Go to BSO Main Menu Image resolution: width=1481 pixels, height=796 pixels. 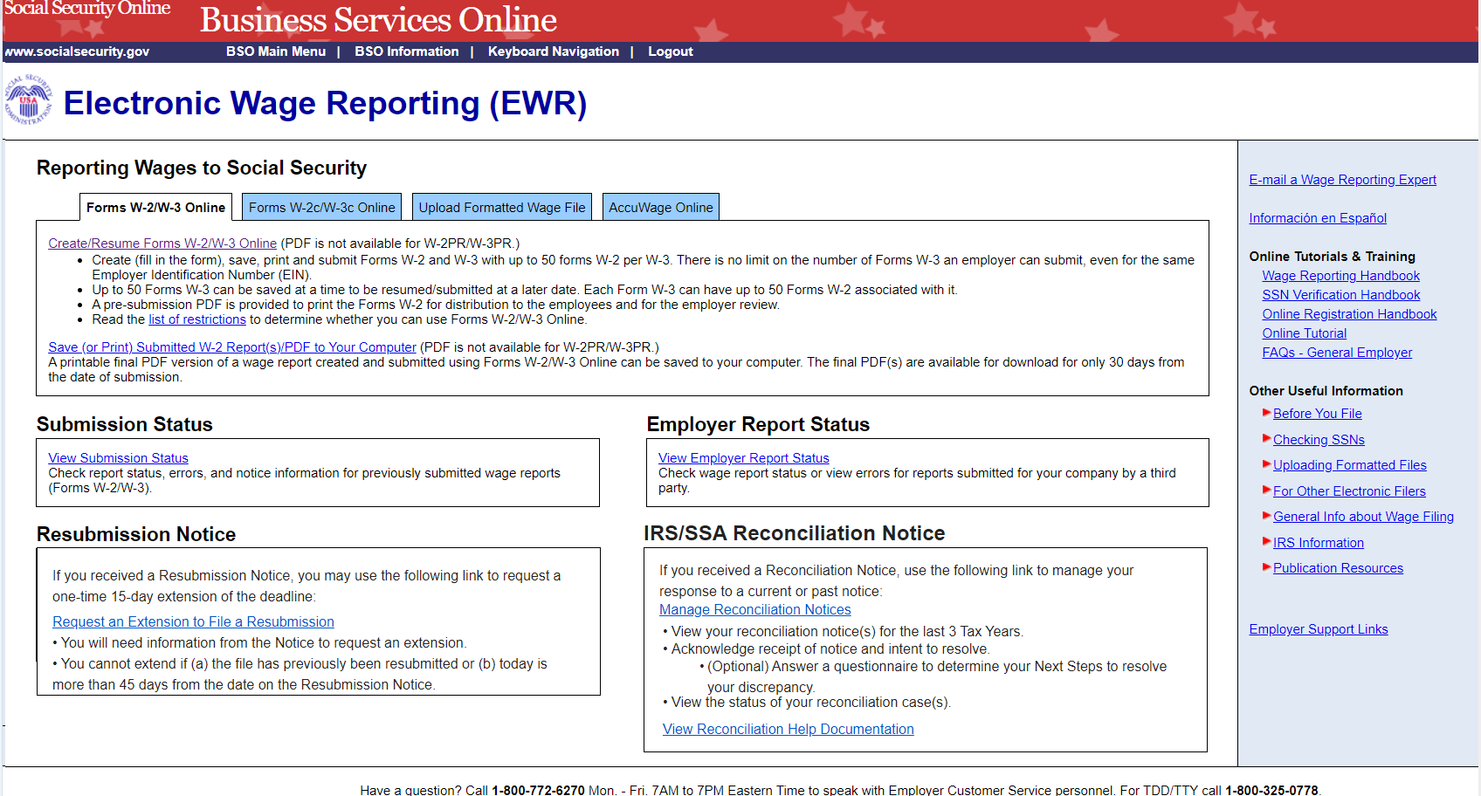(x=276, y=51)
